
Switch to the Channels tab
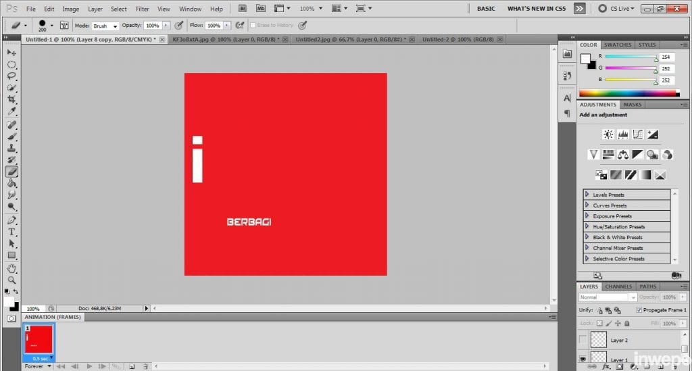click(x=618, y=287)
